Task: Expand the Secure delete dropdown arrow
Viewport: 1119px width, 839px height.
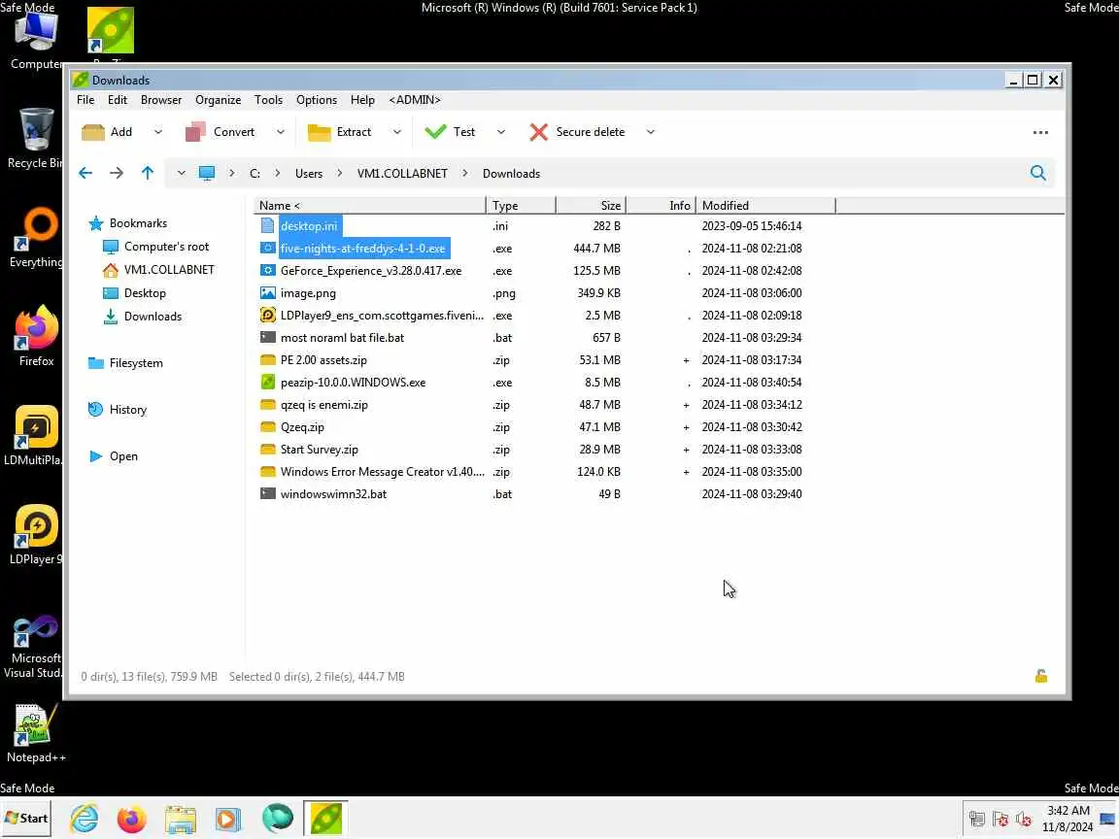Action: click(650, 132)
